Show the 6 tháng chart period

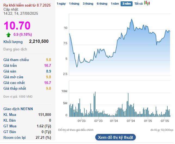tap(102, 4)
